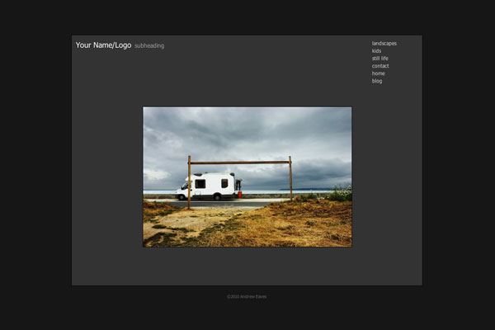This screenshot has width=495, height=330.
Task: Go to the home page link
Action: [x=378, y=73]
